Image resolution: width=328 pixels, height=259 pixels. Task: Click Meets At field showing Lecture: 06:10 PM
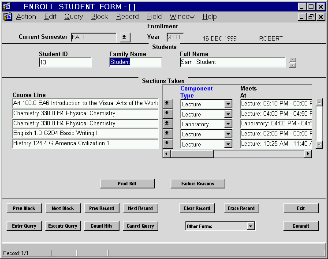pyautogui.click(x=276, y=103)
